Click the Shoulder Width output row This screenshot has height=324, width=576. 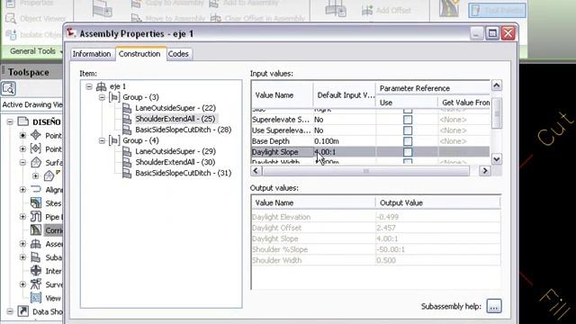[x=375, y=260]
